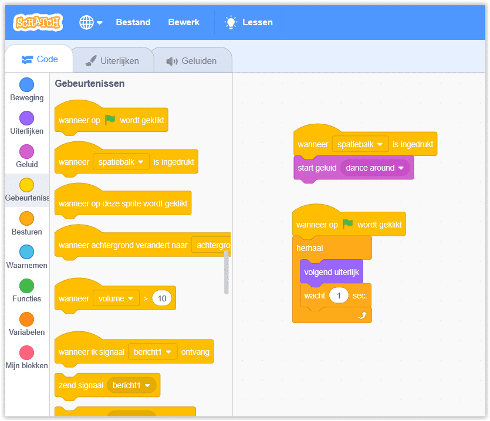Select the blue Beweging category circle
The height and width of the screenshot is (421, 490).
click(x=26, y=85)
